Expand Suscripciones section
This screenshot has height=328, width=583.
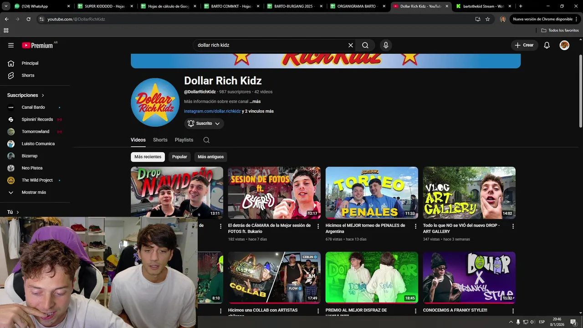26,95
